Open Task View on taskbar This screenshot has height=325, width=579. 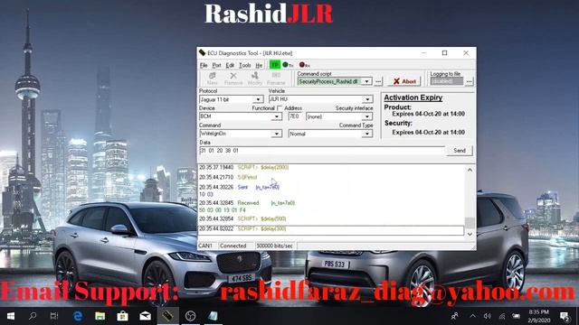(x=54, y=316)
